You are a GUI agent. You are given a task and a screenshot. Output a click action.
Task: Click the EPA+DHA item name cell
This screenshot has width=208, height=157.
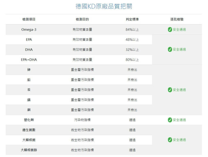29,60
